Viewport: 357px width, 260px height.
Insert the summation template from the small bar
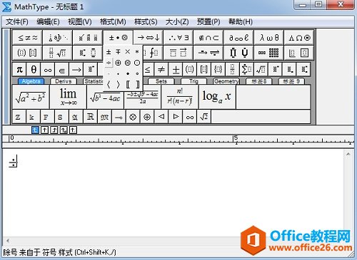coord(246,70)
